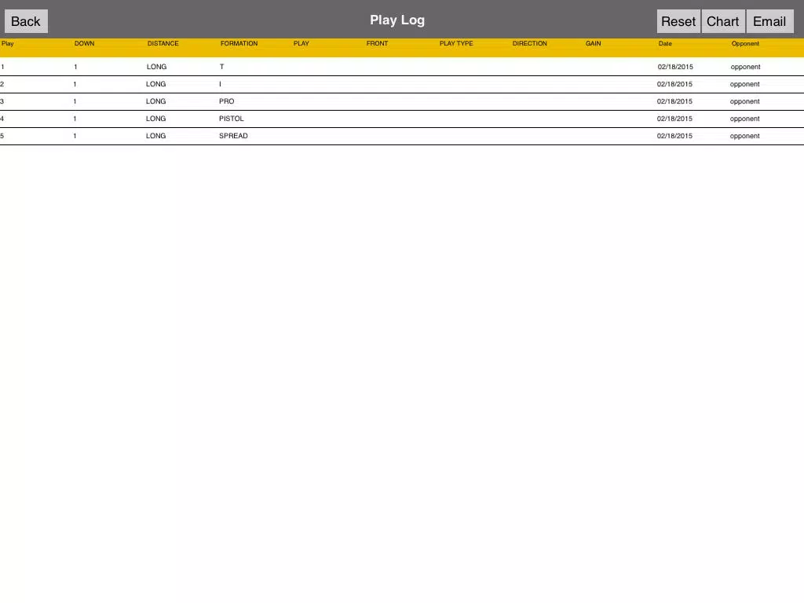804x603 pixels.
Task: Click the FRONT column header
Action: point(377,44)
